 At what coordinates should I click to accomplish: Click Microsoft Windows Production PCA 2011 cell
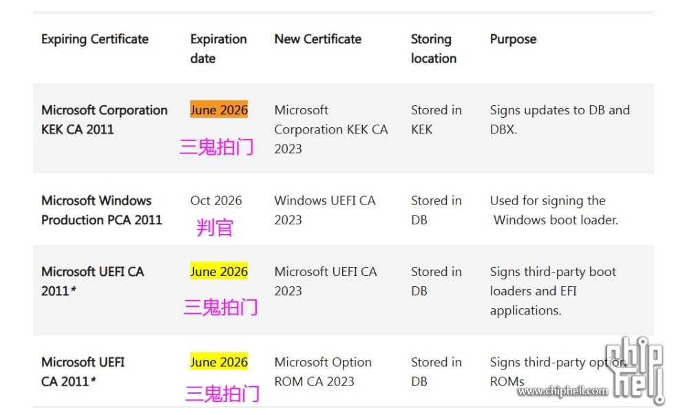[101, 210]
